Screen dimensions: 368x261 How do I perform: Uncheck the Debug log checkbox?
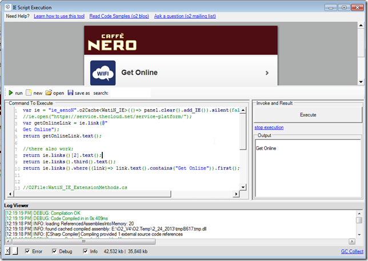[x=55, y=251]
